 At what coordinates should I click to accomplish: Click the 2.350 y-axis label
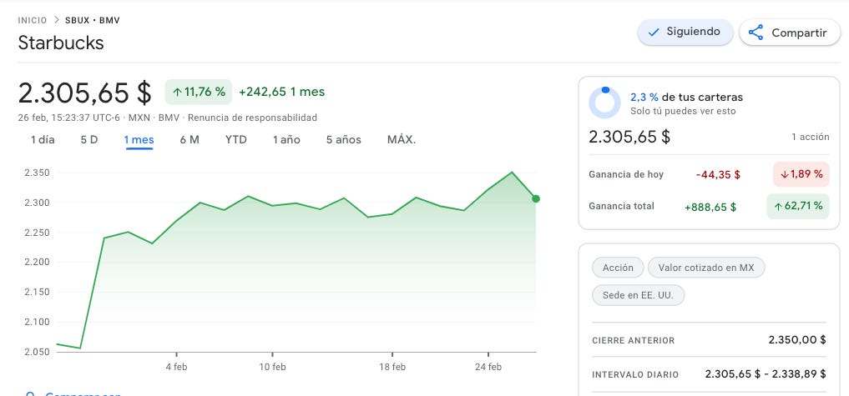click(37, 173)
